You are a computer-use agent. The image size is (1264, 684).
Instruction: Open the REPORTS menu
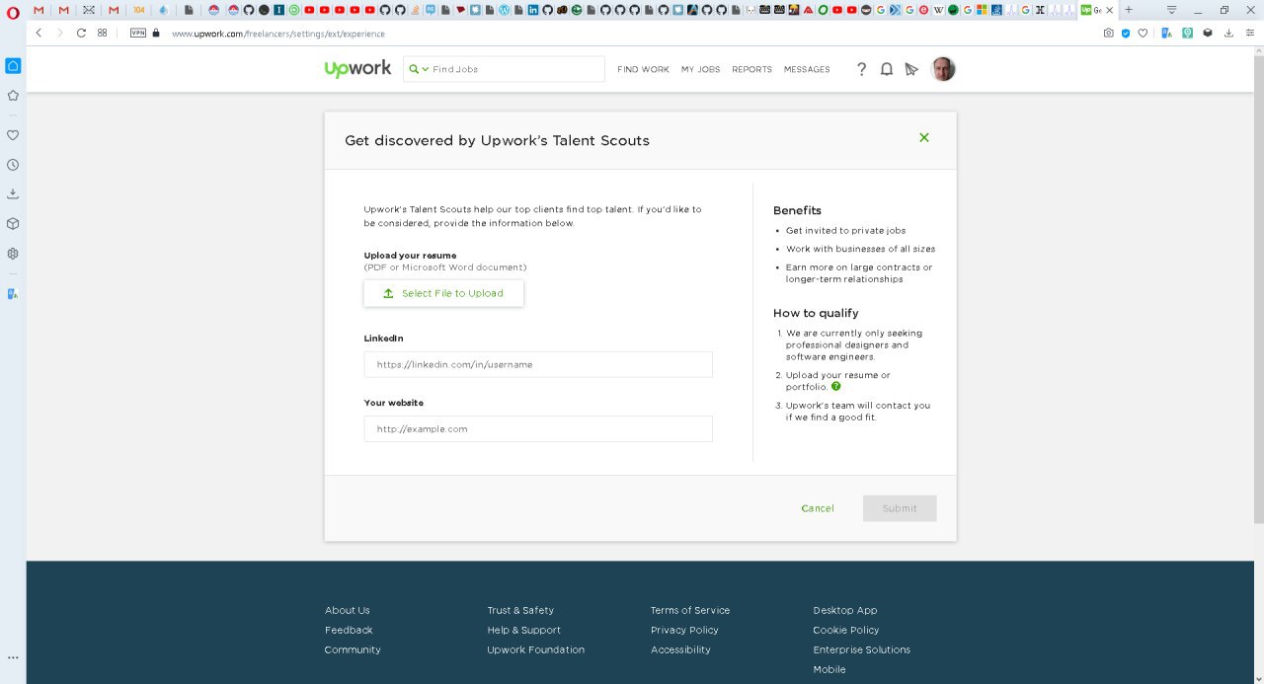point(751,70)
